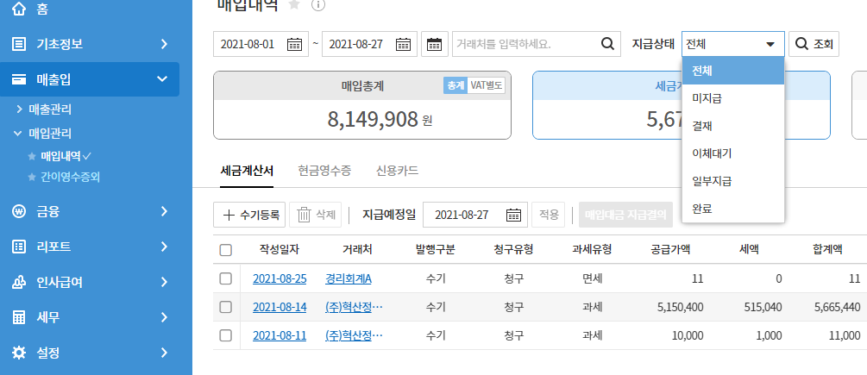Open vendor link 경리회계A
This screenshot has height=375, width=867.
point(348,278)
